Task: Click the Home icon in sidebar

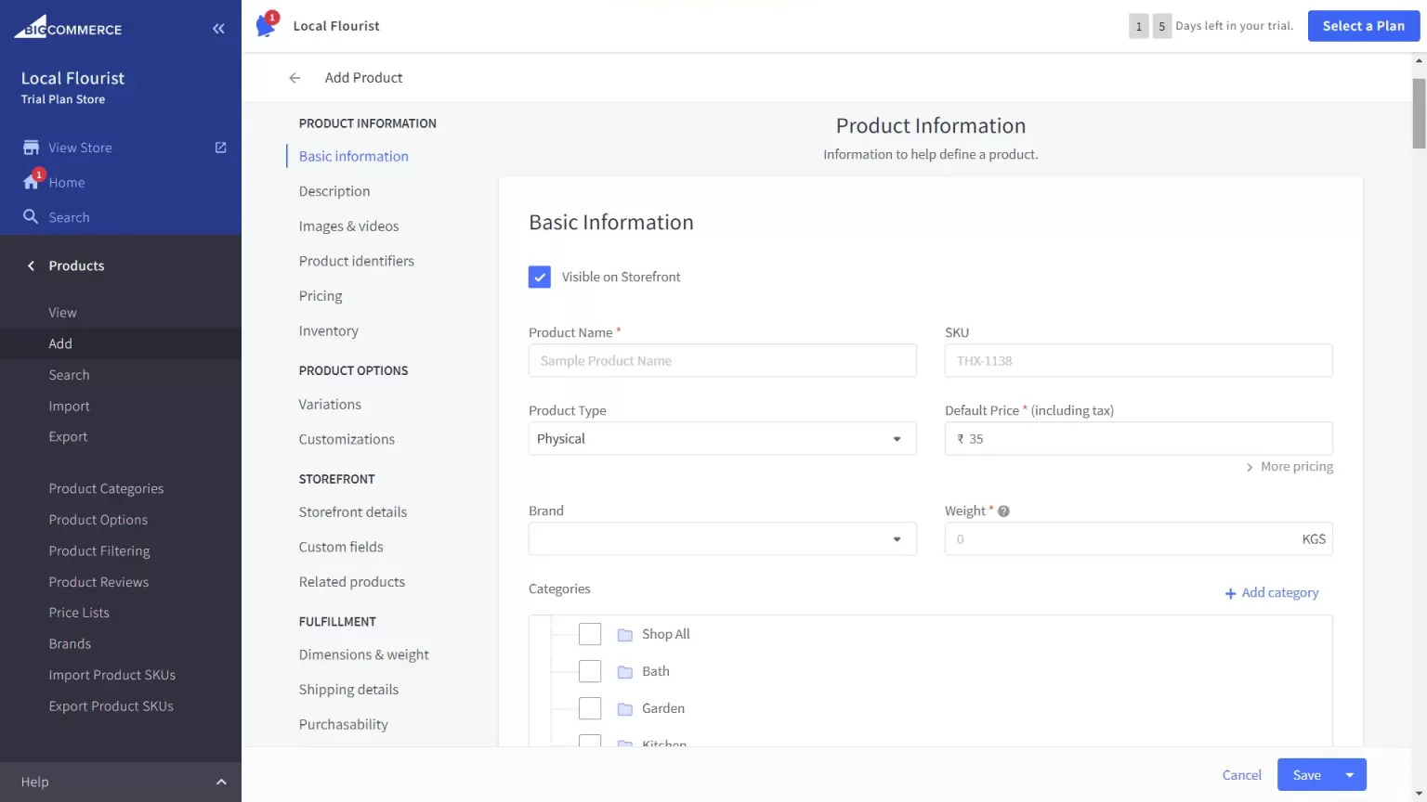Action: [x=32, y=182]
